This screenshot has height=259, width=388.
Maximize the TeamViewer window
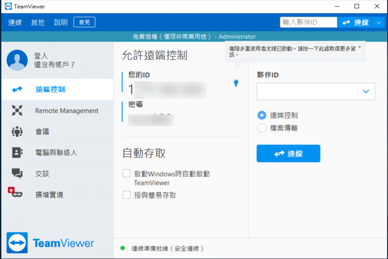pos(357,6)
